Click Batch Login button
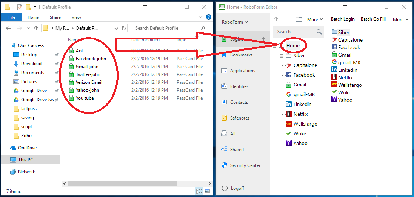The image size is (414, 197). (343, 19)
